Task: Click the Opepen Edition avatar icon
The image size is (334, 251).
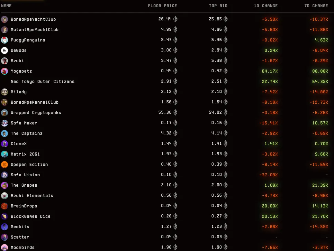Action: (x=4, y=165)
